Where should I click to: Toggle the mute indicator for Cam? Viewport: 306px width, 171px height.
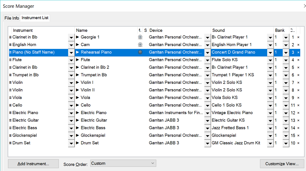pos(140,45)
